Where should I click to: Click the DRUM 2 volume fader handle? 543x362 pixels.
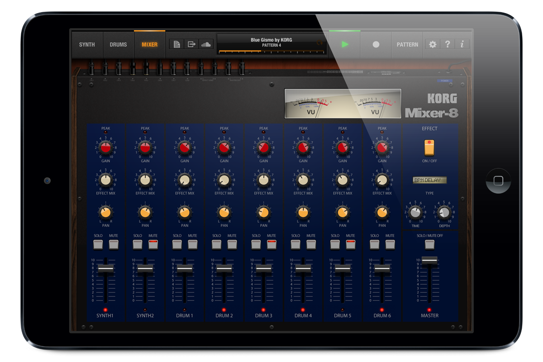coord(224,269)
